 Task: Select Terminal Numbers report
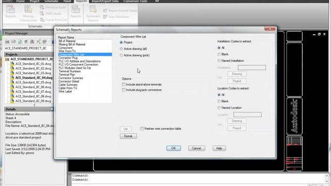click(x=69, y=71)
